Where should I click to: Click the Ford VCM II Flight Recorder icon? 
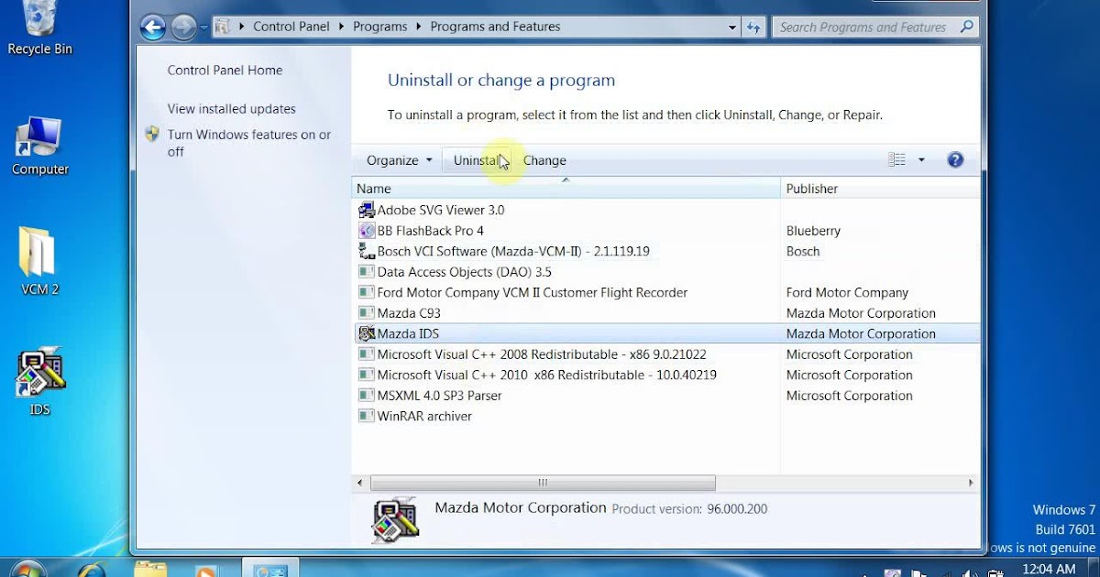(366, 292)
